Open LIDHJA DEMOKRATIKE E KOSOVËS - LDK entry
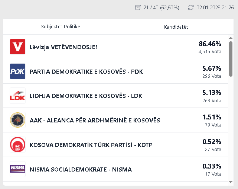 [x=86, y=96]
